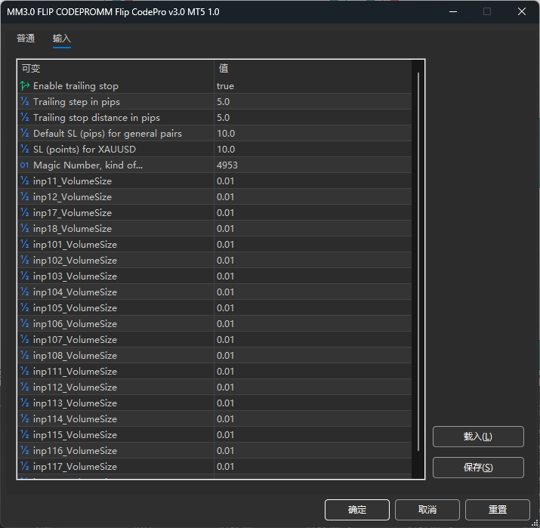Click the ½ icon next to Trailing step in pips
Viewport: 540px width, 528px height.
(25, 102)
